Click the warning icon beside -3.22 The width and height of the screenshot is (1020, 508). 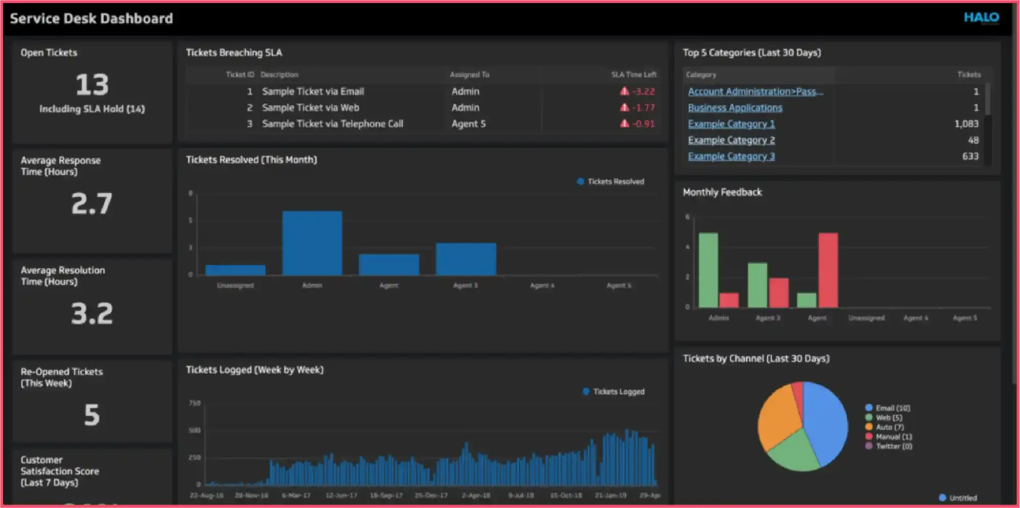pos(624,91)
